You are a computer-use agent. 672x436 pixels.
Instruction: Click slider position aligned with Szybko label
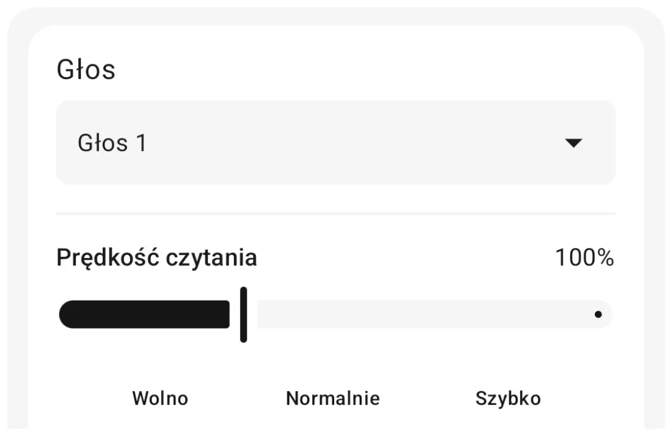pos(508,314)
